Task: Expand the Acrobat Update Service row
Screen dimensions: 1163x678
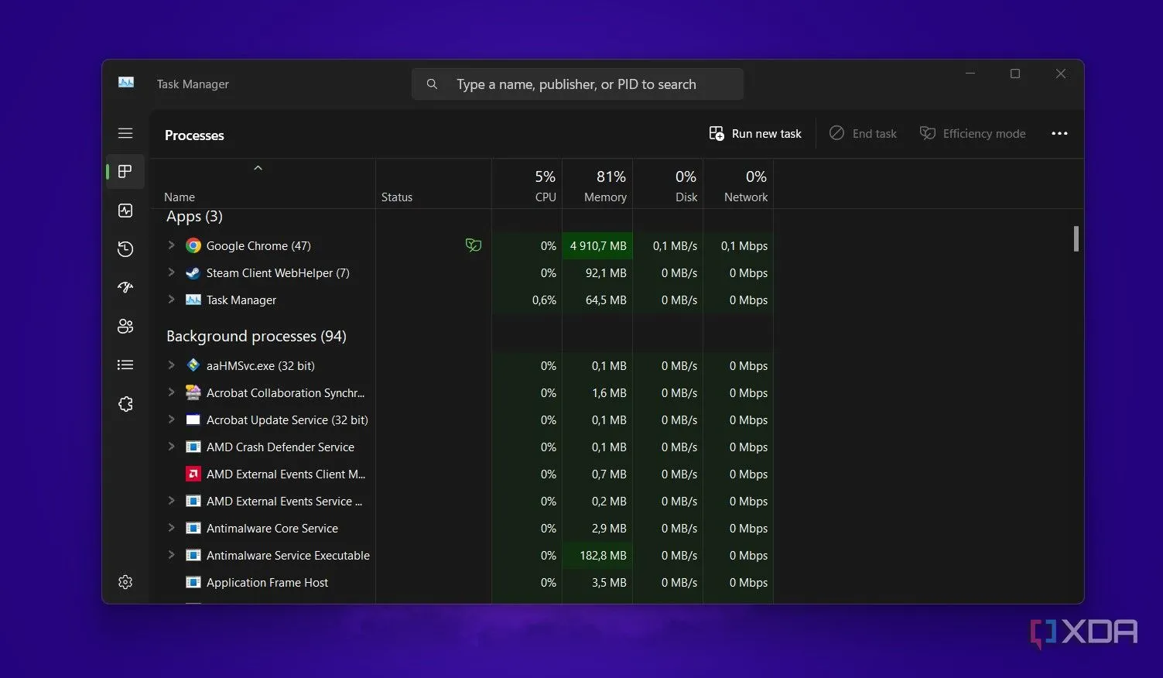Action: [171, 419]
